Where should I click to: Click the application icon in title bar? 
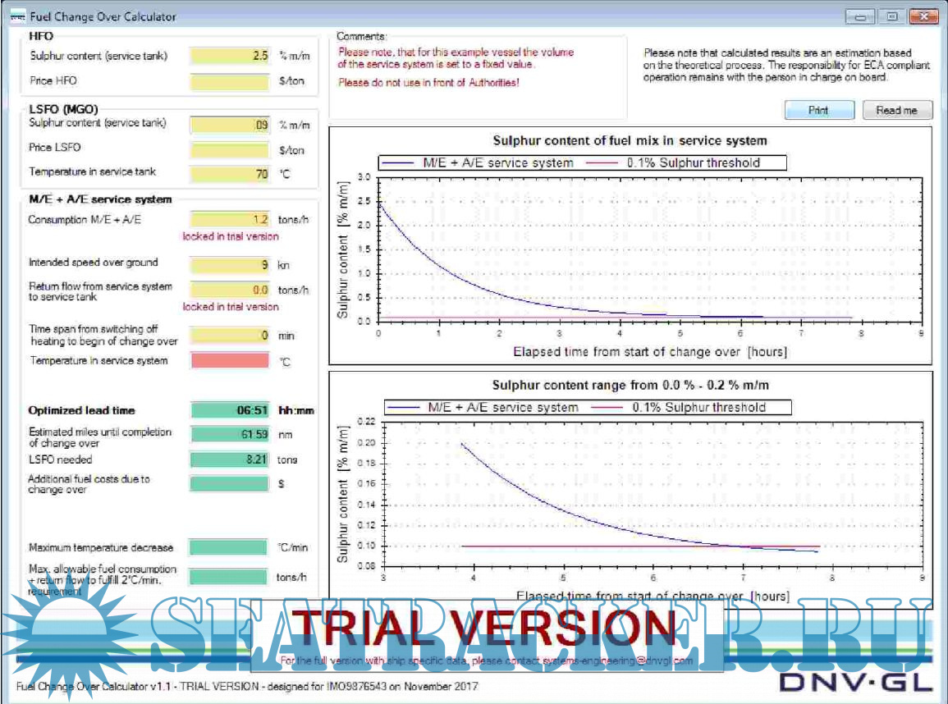coord(16,16)
